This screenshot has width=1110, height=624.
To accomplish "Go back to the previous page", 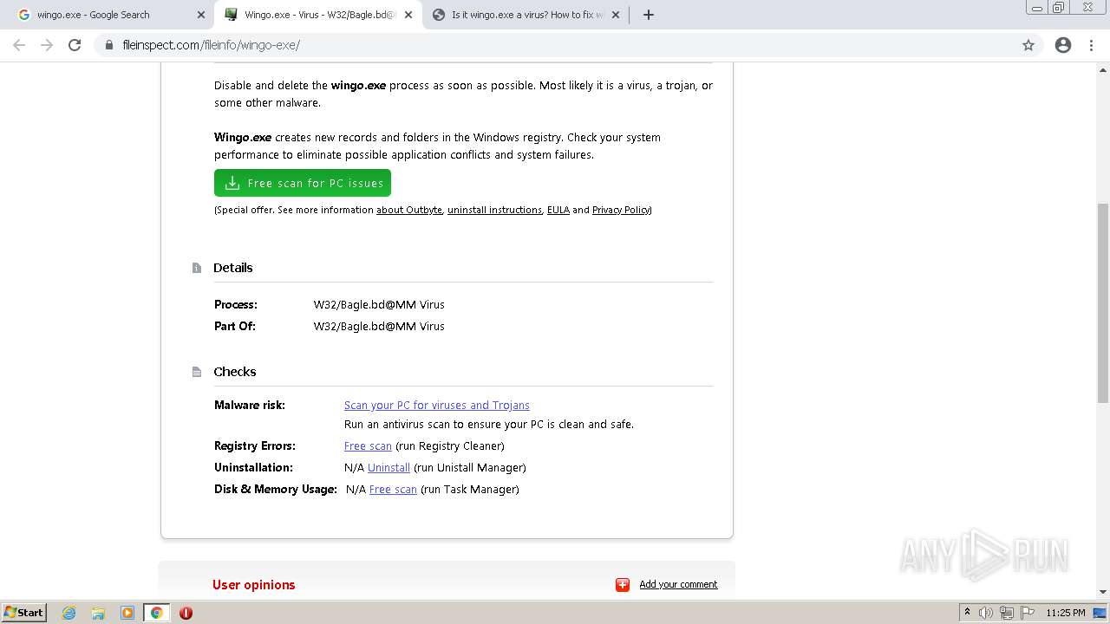I will (19, 45).
